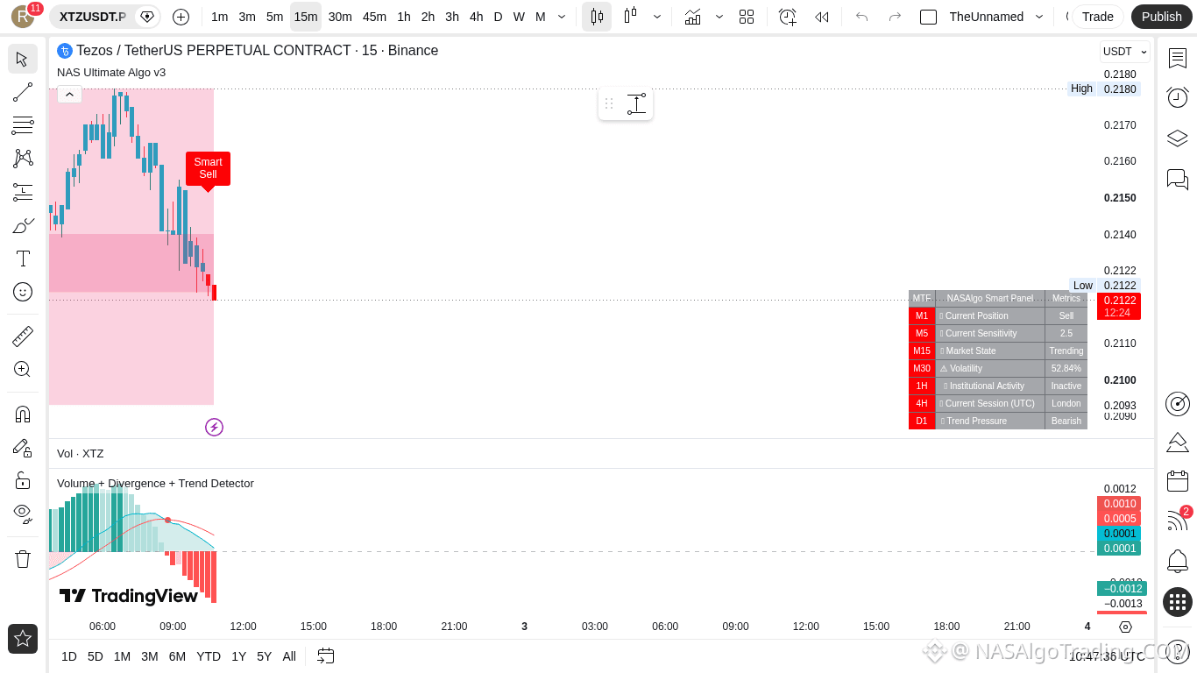Screen dimensions: 1197x673
Task: Open the indicators chart icon
Action: pos(692,17)
